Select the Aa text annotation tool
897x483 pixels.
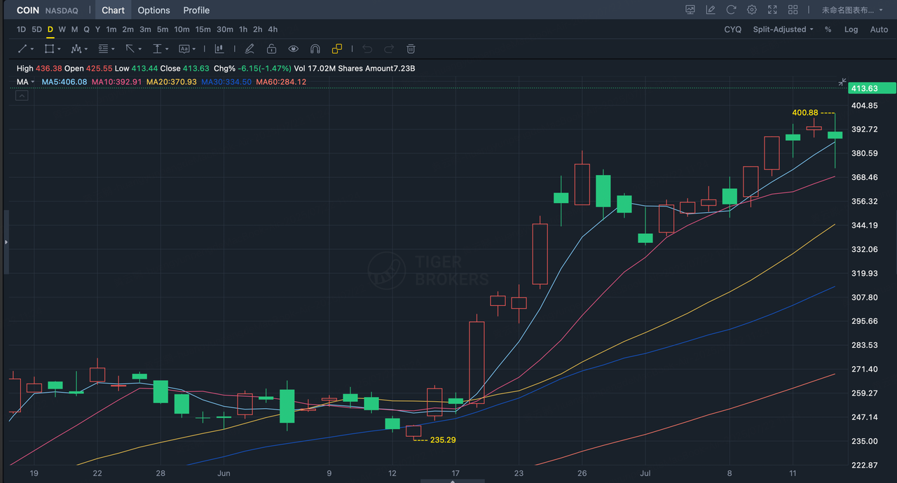click(x=184, y=49)
